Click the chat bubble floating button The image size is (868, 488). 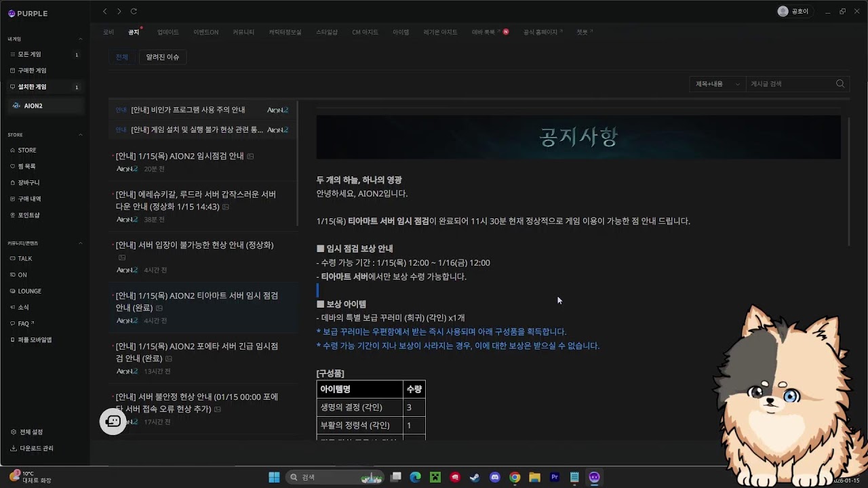[x=113, y=422]
